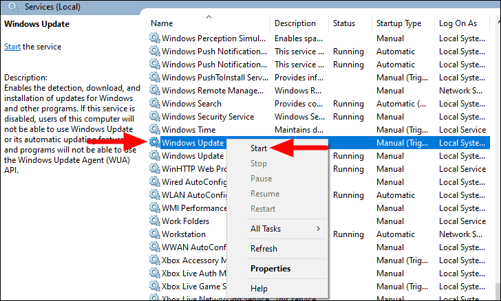Click Local Service cell in Windows Time row

[462, 130]
